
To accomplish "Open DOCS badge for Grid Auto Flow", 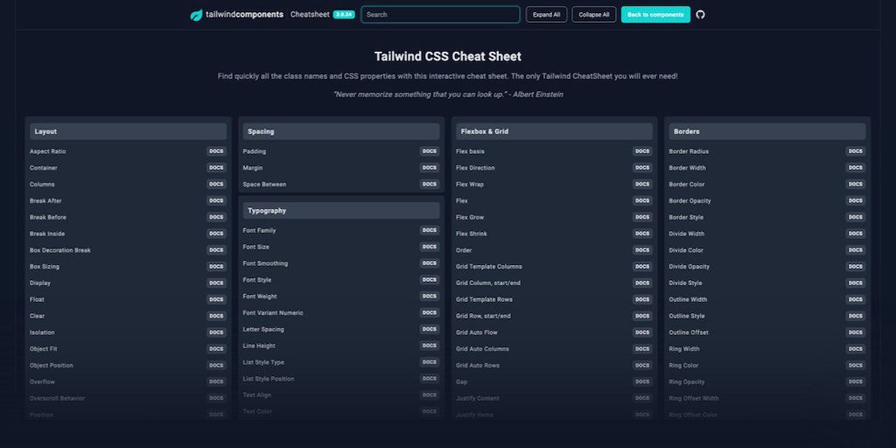I will pos(642,332).
